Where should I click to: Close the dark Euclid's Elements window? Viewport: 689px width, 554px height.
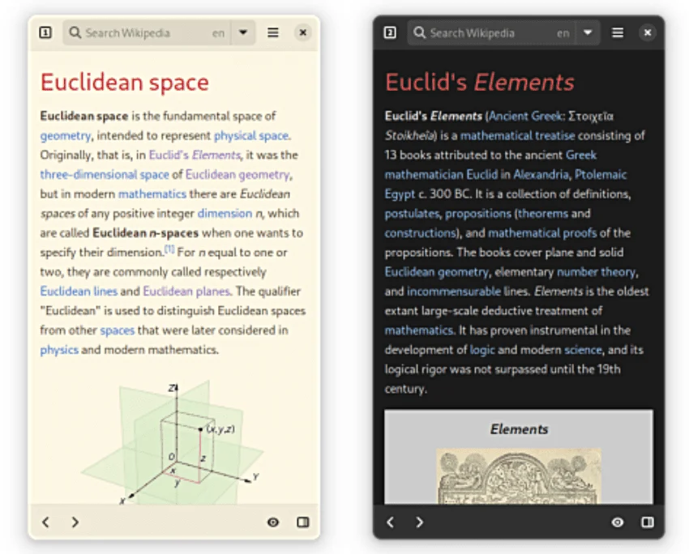coord(648,32)
